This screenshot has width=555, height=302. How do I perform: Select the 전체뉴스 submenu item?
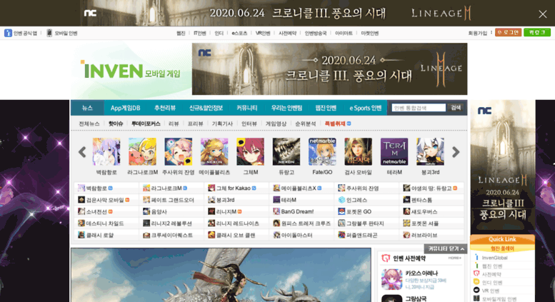(x=89, y=124)
